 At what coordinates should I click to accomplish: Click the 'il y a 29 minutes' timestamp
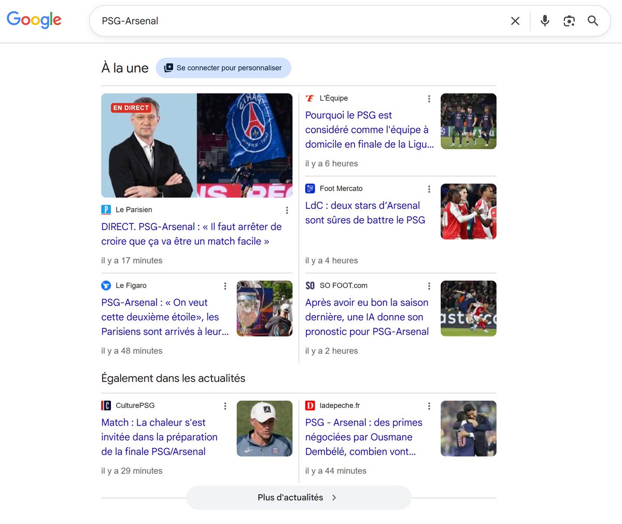[132, 471]
